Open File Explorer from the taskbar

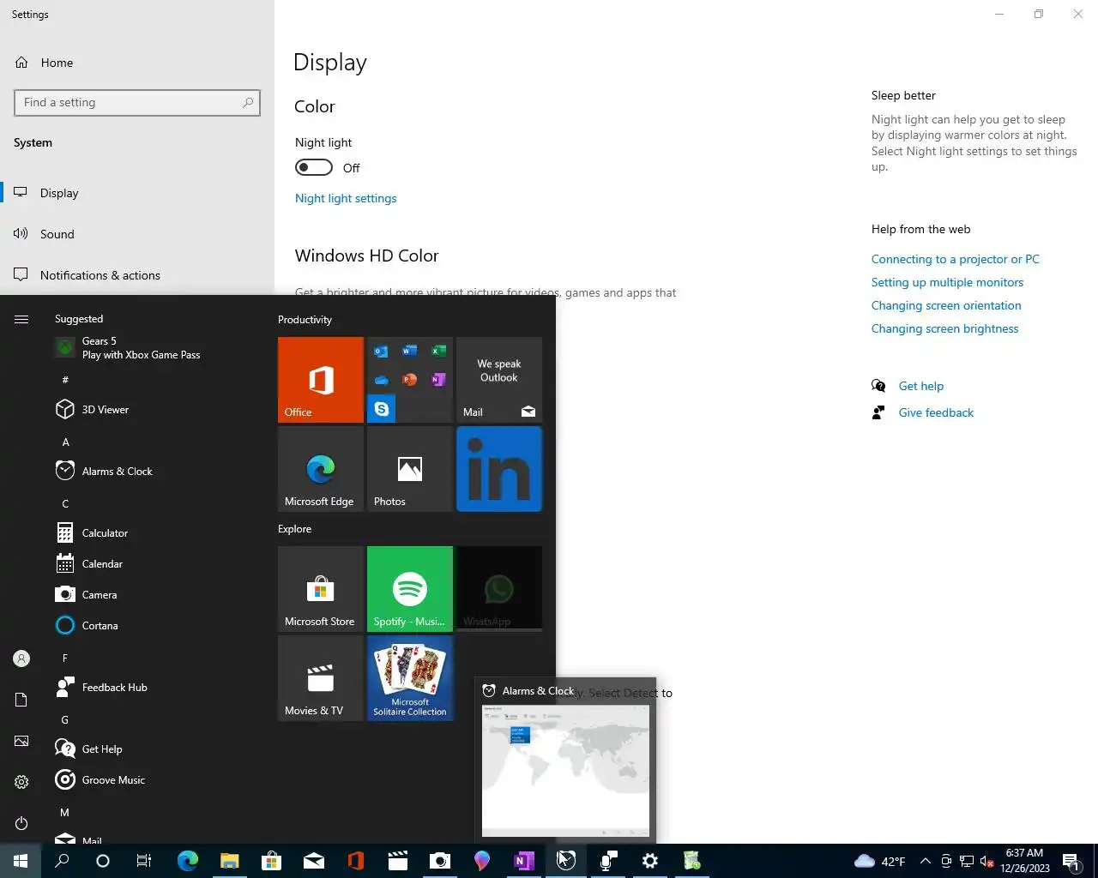point(229,861)
